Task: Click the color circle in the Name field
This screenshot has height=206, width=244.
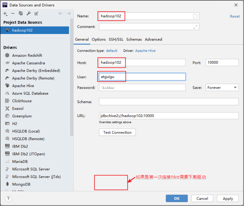Action: tap(195, 16)
